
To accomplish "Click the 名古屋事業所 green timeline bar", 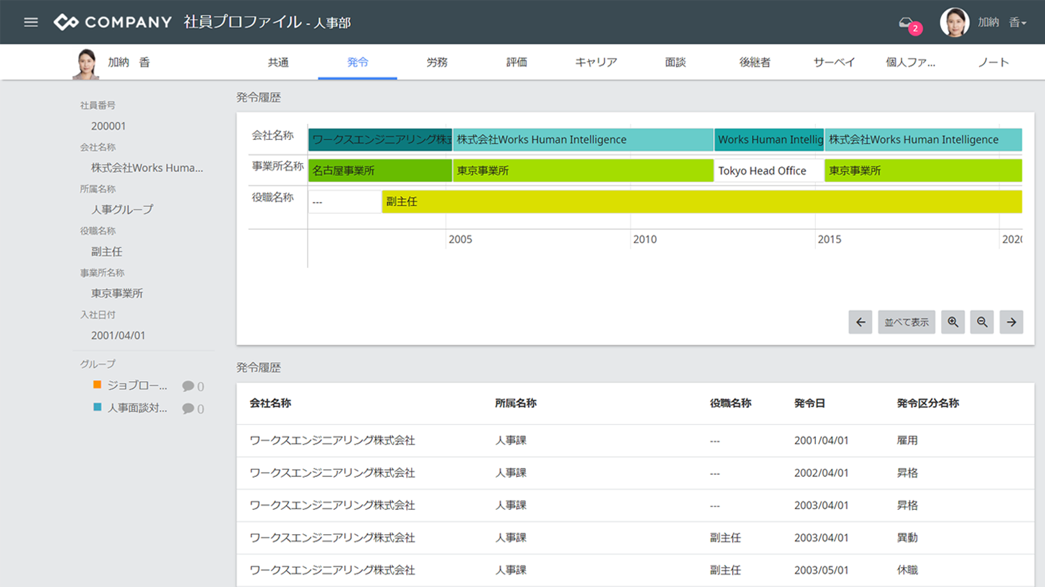I will (x=380, y=171).
